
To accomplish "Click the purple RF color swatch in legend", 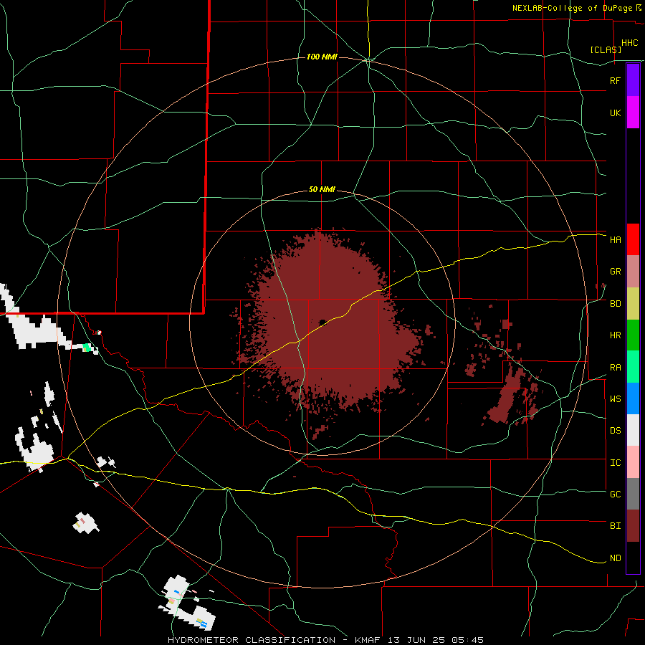I will (633, 80).
